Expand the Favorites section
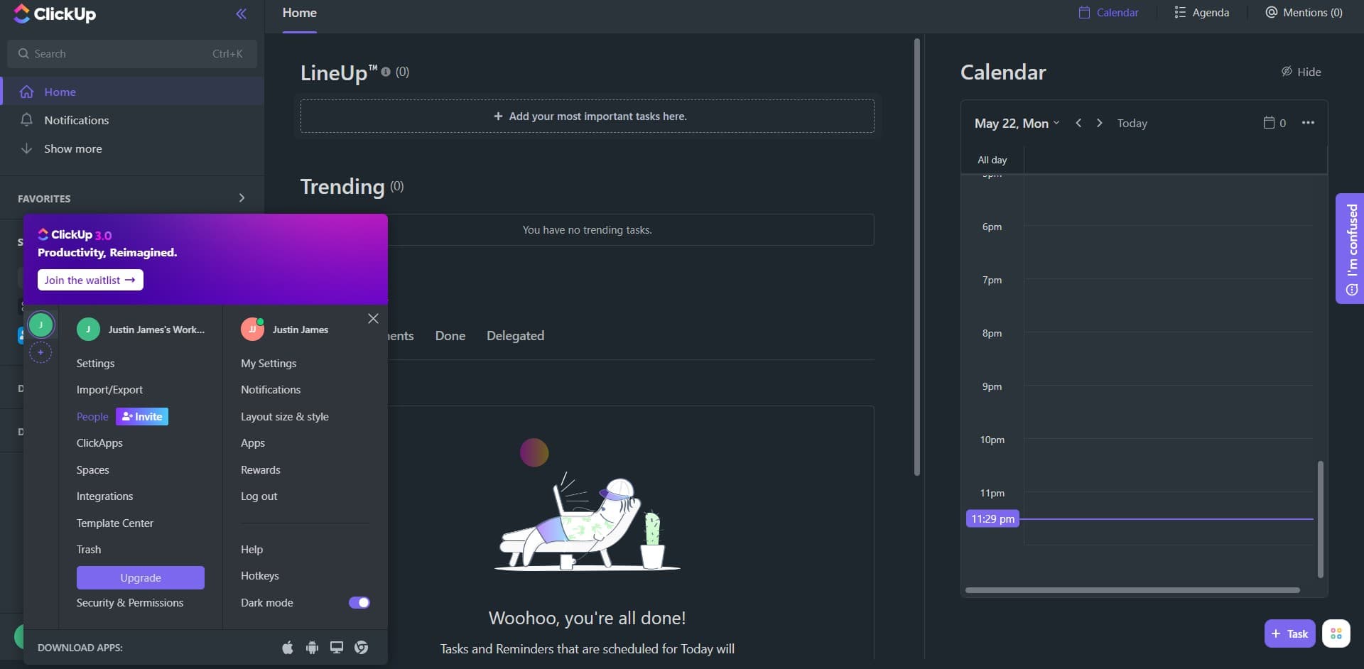1364x669 pixels. 242,198
